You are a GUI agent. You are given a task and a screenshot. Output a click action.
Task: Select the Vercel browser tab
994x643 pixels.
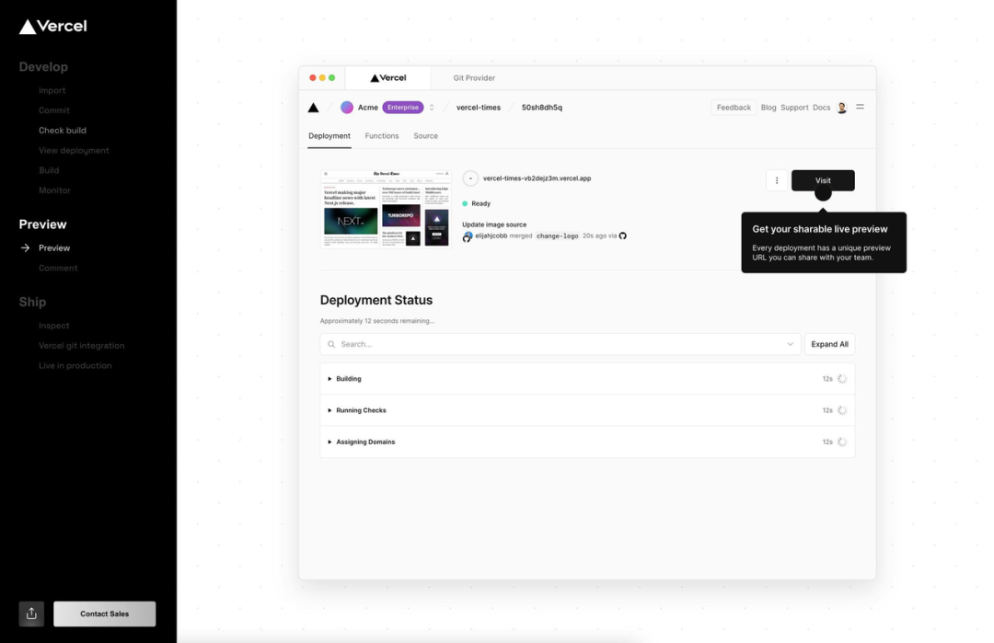[x=388, y=78]
